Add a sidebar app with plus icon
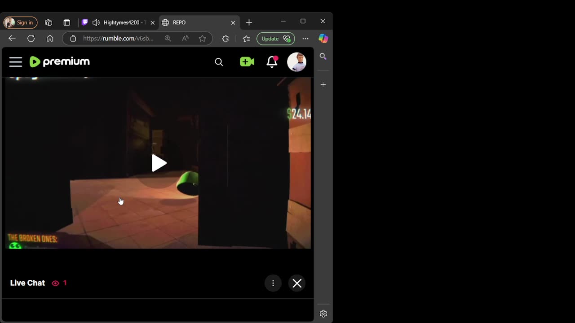The image size is (575, 323). [323, 84]
